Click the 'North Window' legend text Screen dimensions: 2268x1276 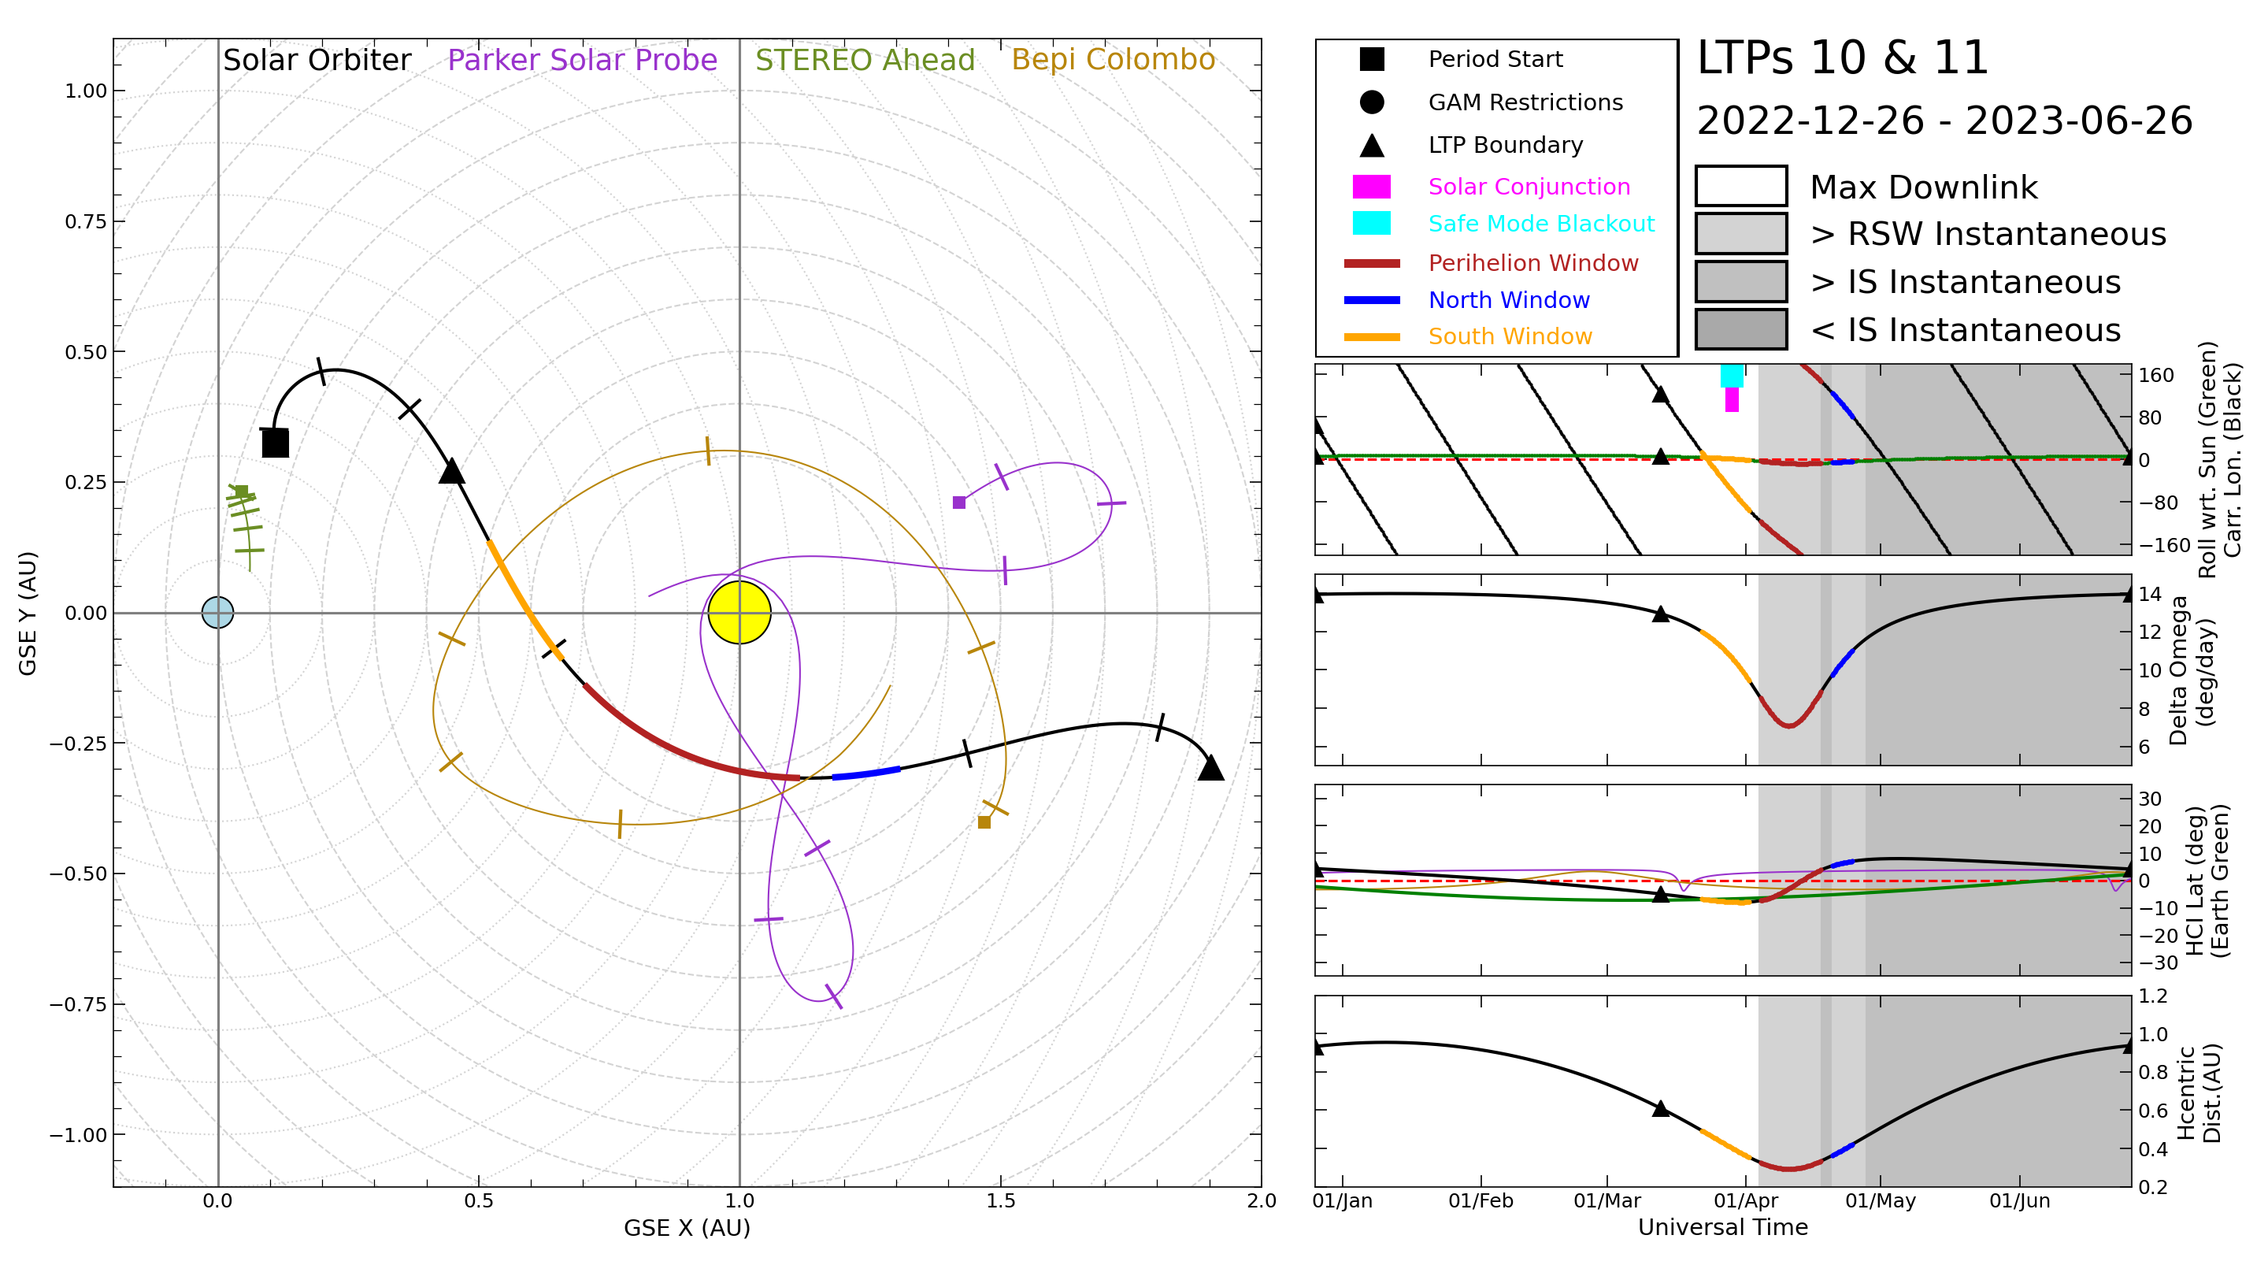(1509, 300)
